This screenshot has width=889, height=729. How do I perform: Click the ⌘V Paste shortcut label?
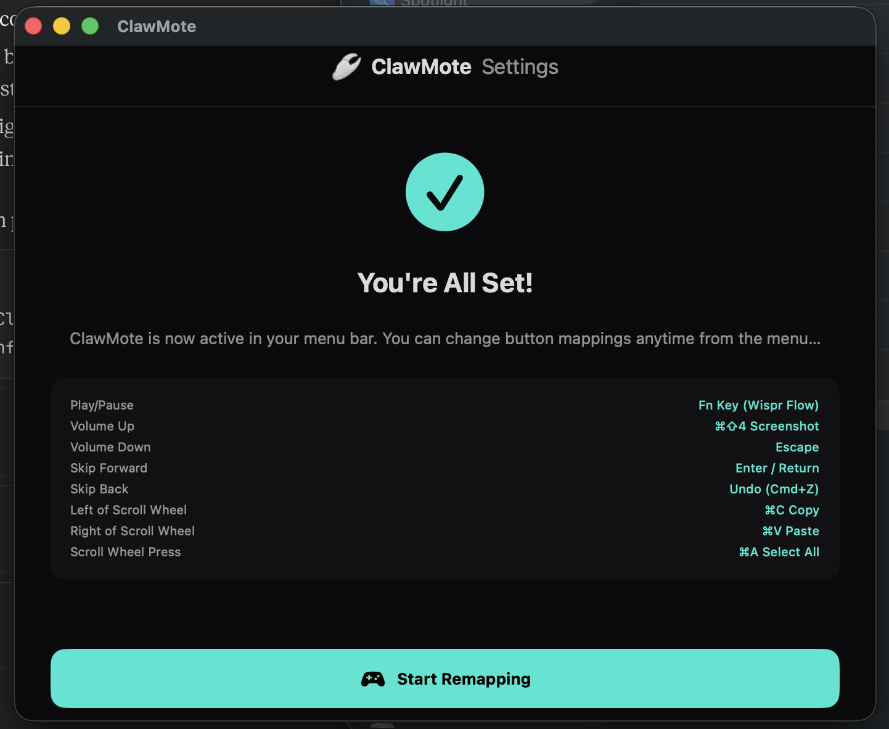point(790,531)
